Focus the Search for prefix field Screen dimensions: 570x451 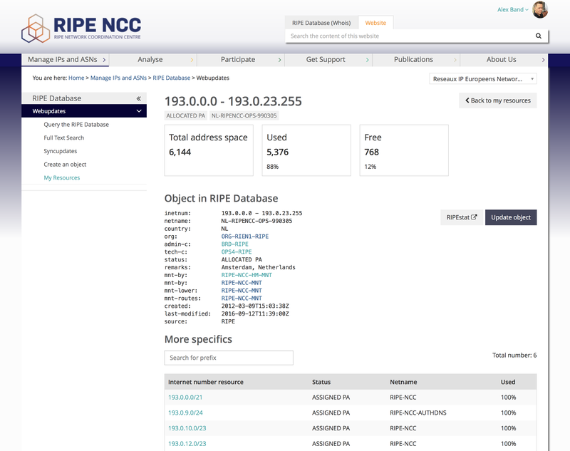[x=228, y=358]
